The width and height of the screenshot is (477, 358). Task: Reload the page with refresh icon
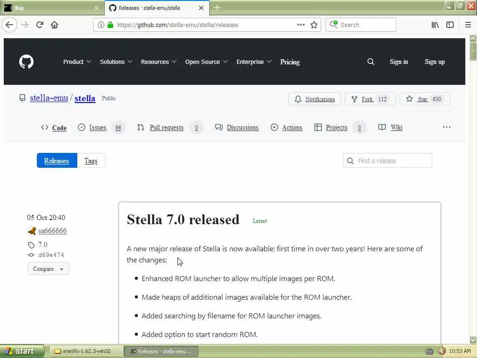[x=40, y=25]
